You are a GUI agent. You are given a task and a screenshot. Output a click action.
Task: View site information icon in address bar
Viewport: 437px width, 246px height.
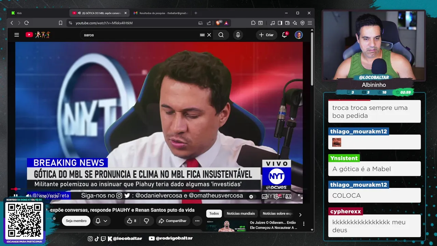(x=70, y=23)
